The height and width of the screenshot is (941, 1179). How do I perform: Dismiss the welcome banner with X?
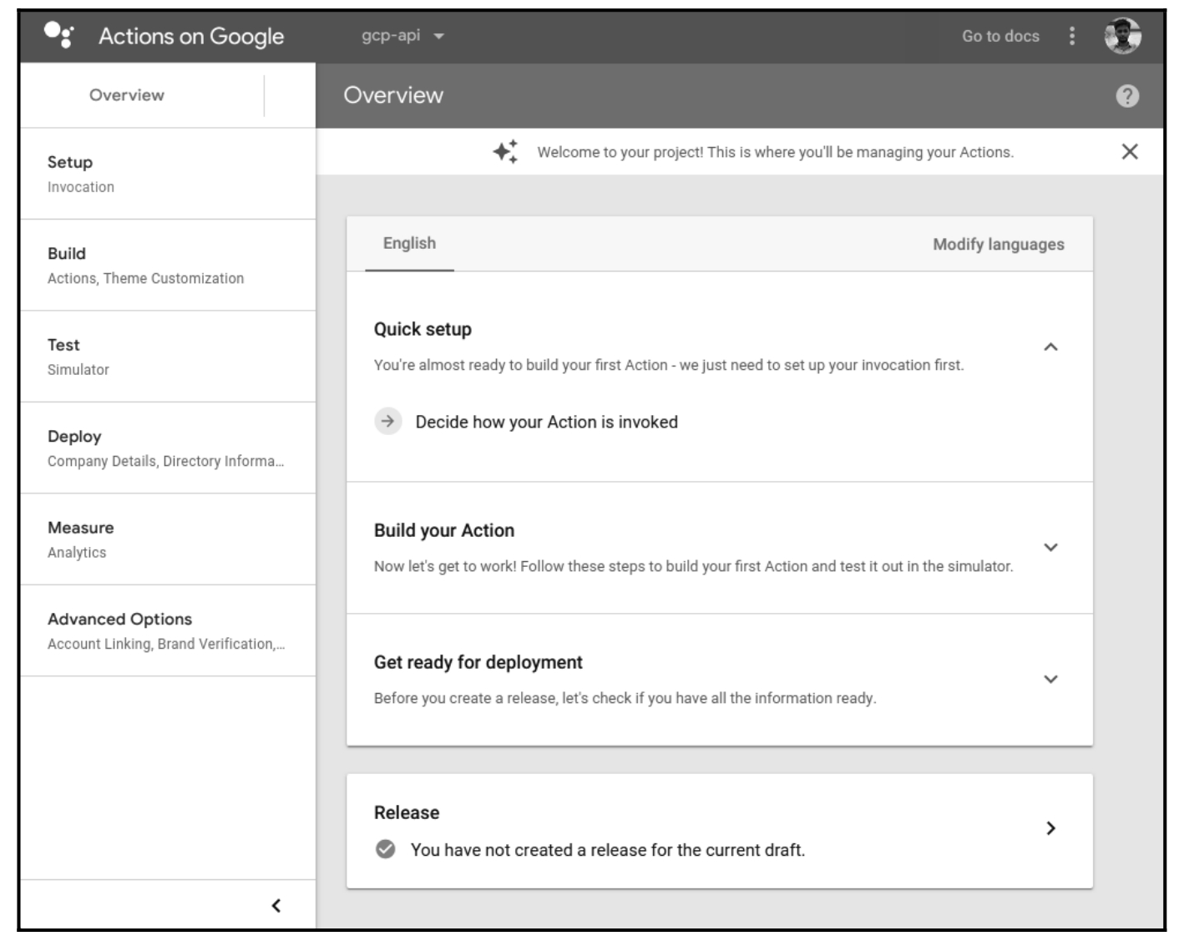pyautogui.click(x=1130, y=152)
